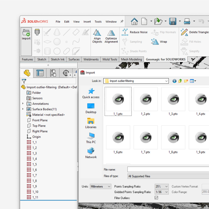Toggle the Filter Outliers checkbox

click(x=156, y=198)
